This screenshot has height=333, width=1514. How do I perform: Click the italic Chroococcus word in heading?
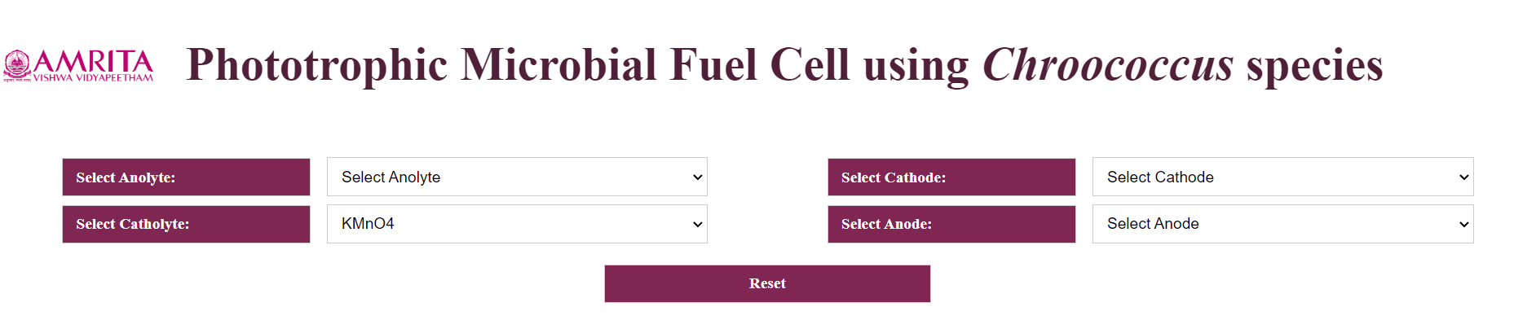1107,65
